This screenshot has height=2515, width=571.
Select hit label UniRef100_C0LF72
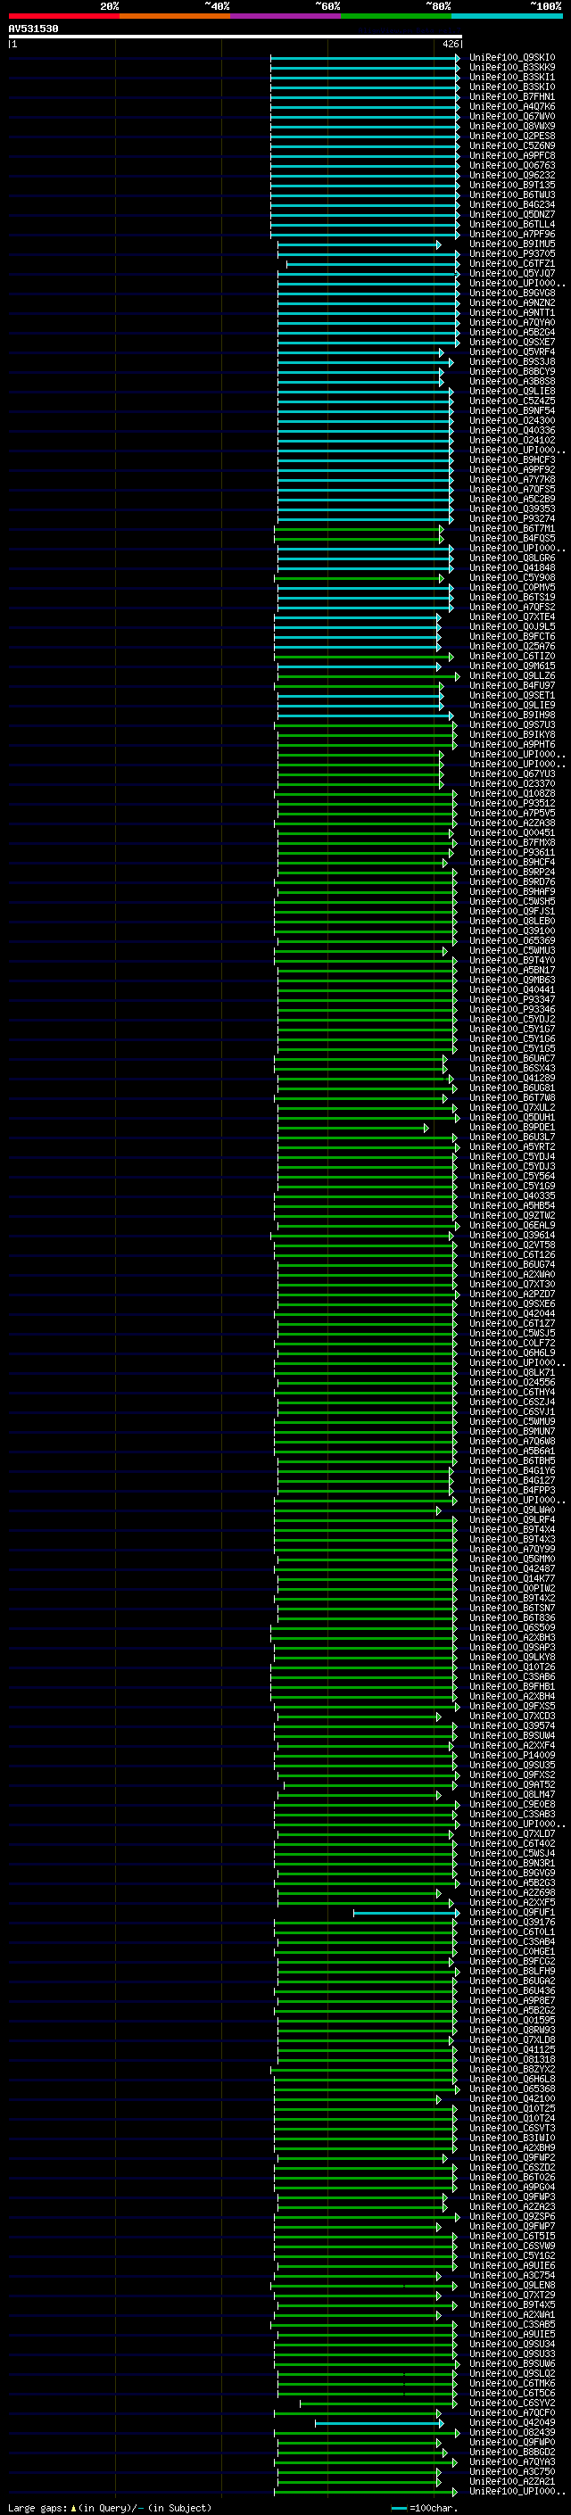[x=511, y=1344]
